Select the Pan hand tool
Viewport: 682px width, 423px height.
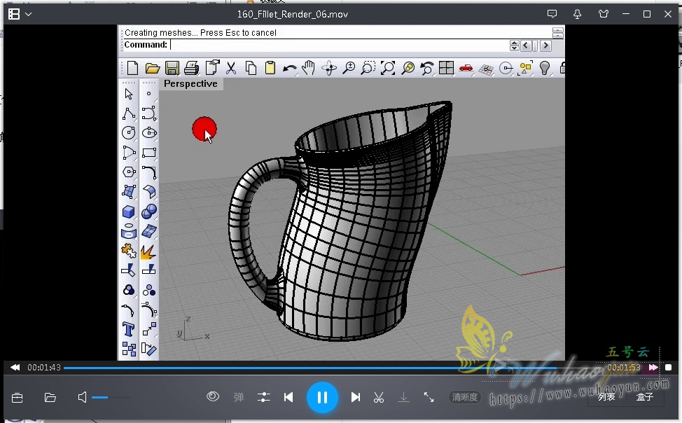[x=308, y=68]
